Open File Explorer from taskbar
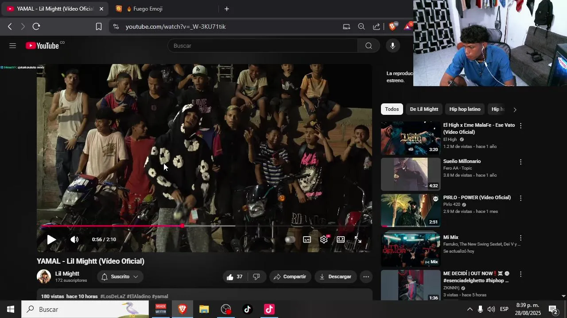The height and width of the screenshot is (318, 567). tap(204, 309)
